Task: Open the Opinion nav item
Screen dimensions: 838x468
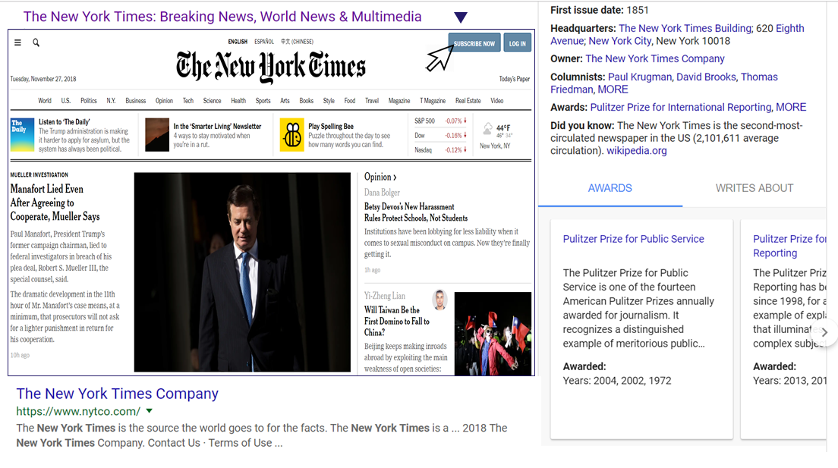Action: click(164, 100)
